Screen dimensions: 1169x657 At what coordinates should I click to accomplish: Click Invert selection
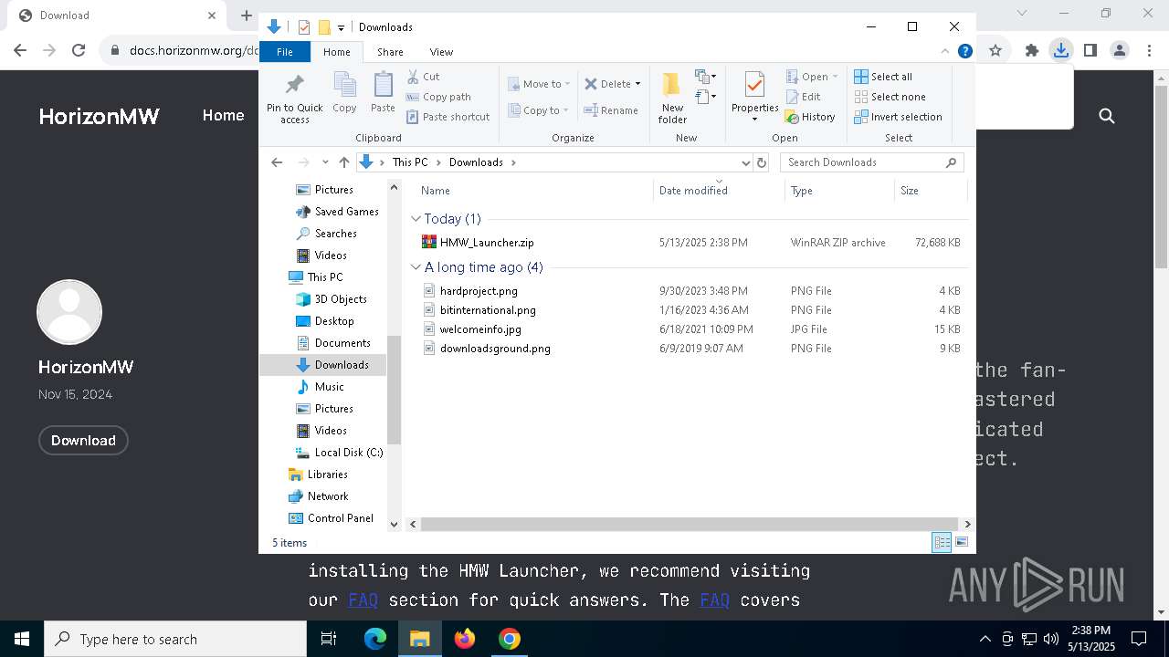[x=898, y=117]
